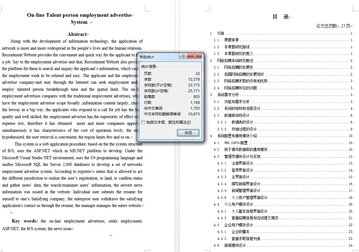
Task: Click contents entry 4.3.5 新闻管理界面设计
Action: 286,191
